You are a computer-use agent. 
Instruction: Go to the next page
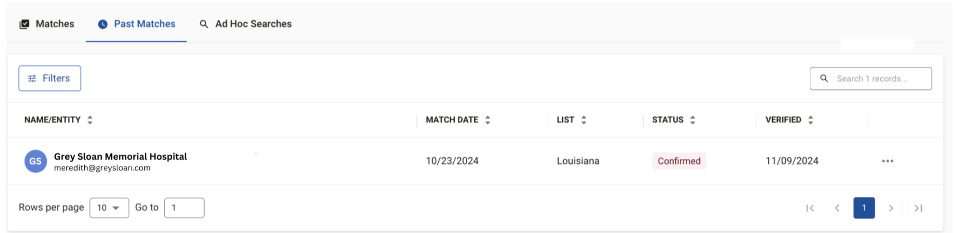pos(891,208)
